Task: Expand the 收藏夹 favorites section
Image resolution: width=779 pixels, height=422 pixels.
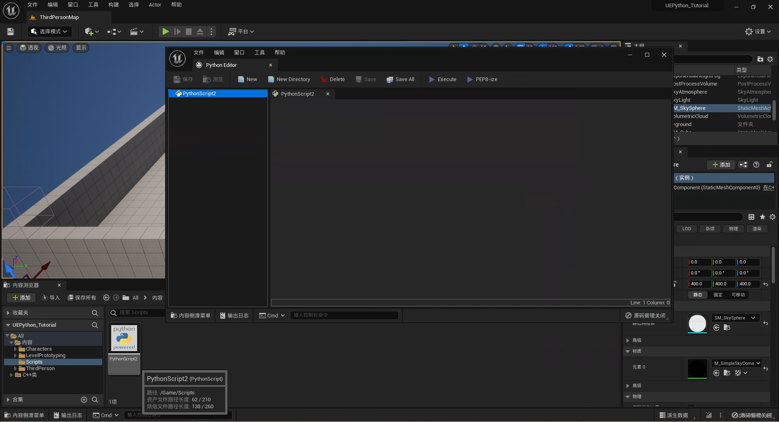Action: [8, 313]
